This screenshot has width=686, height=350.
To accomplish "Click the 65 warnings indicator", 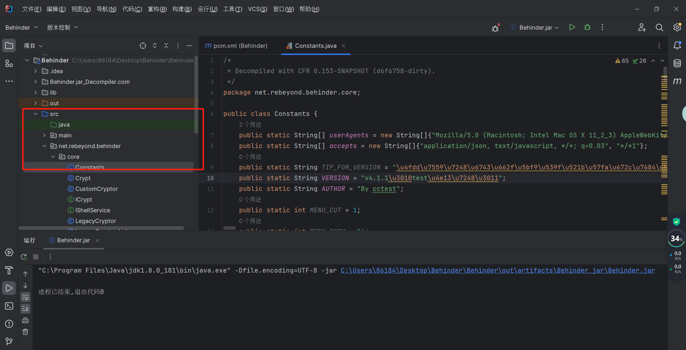I will tap(622, 61).
